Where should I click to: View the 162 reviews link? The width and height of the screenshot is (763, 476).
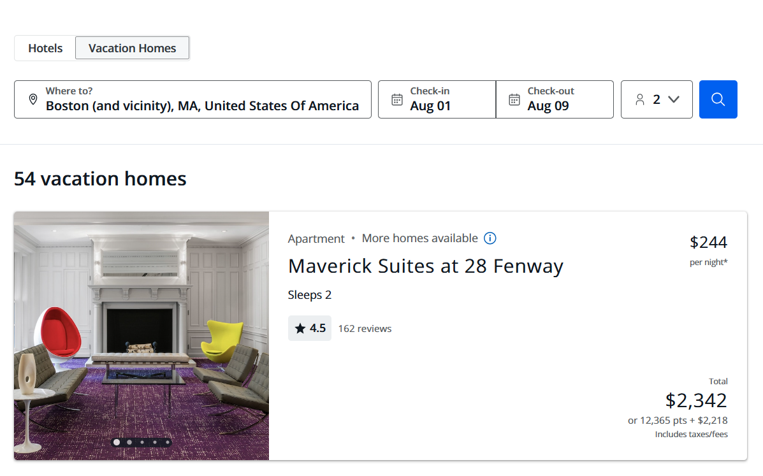(x=365, y=329)
